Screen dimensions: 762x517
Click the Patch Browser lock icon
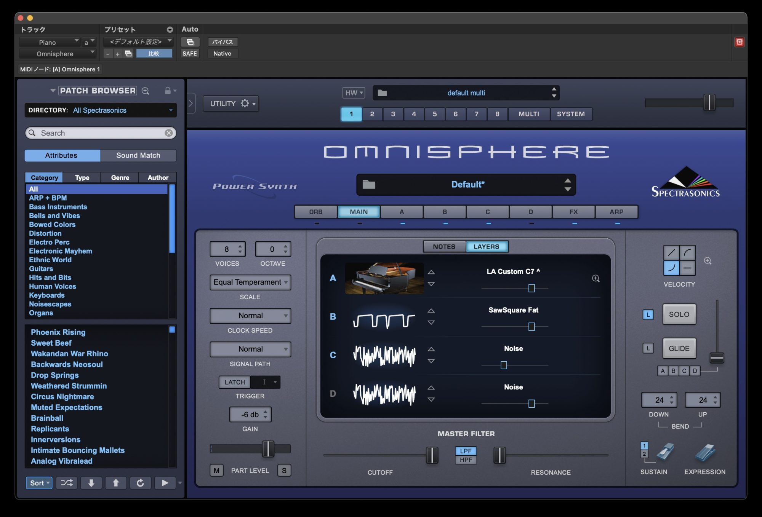pyautogui.click(x=167, y=91)
